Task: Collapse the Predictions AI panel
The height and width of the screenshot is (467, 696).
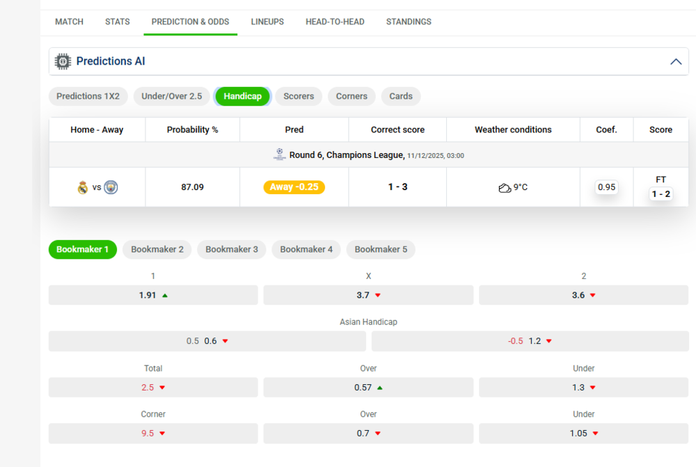Action: coord(676,62)
